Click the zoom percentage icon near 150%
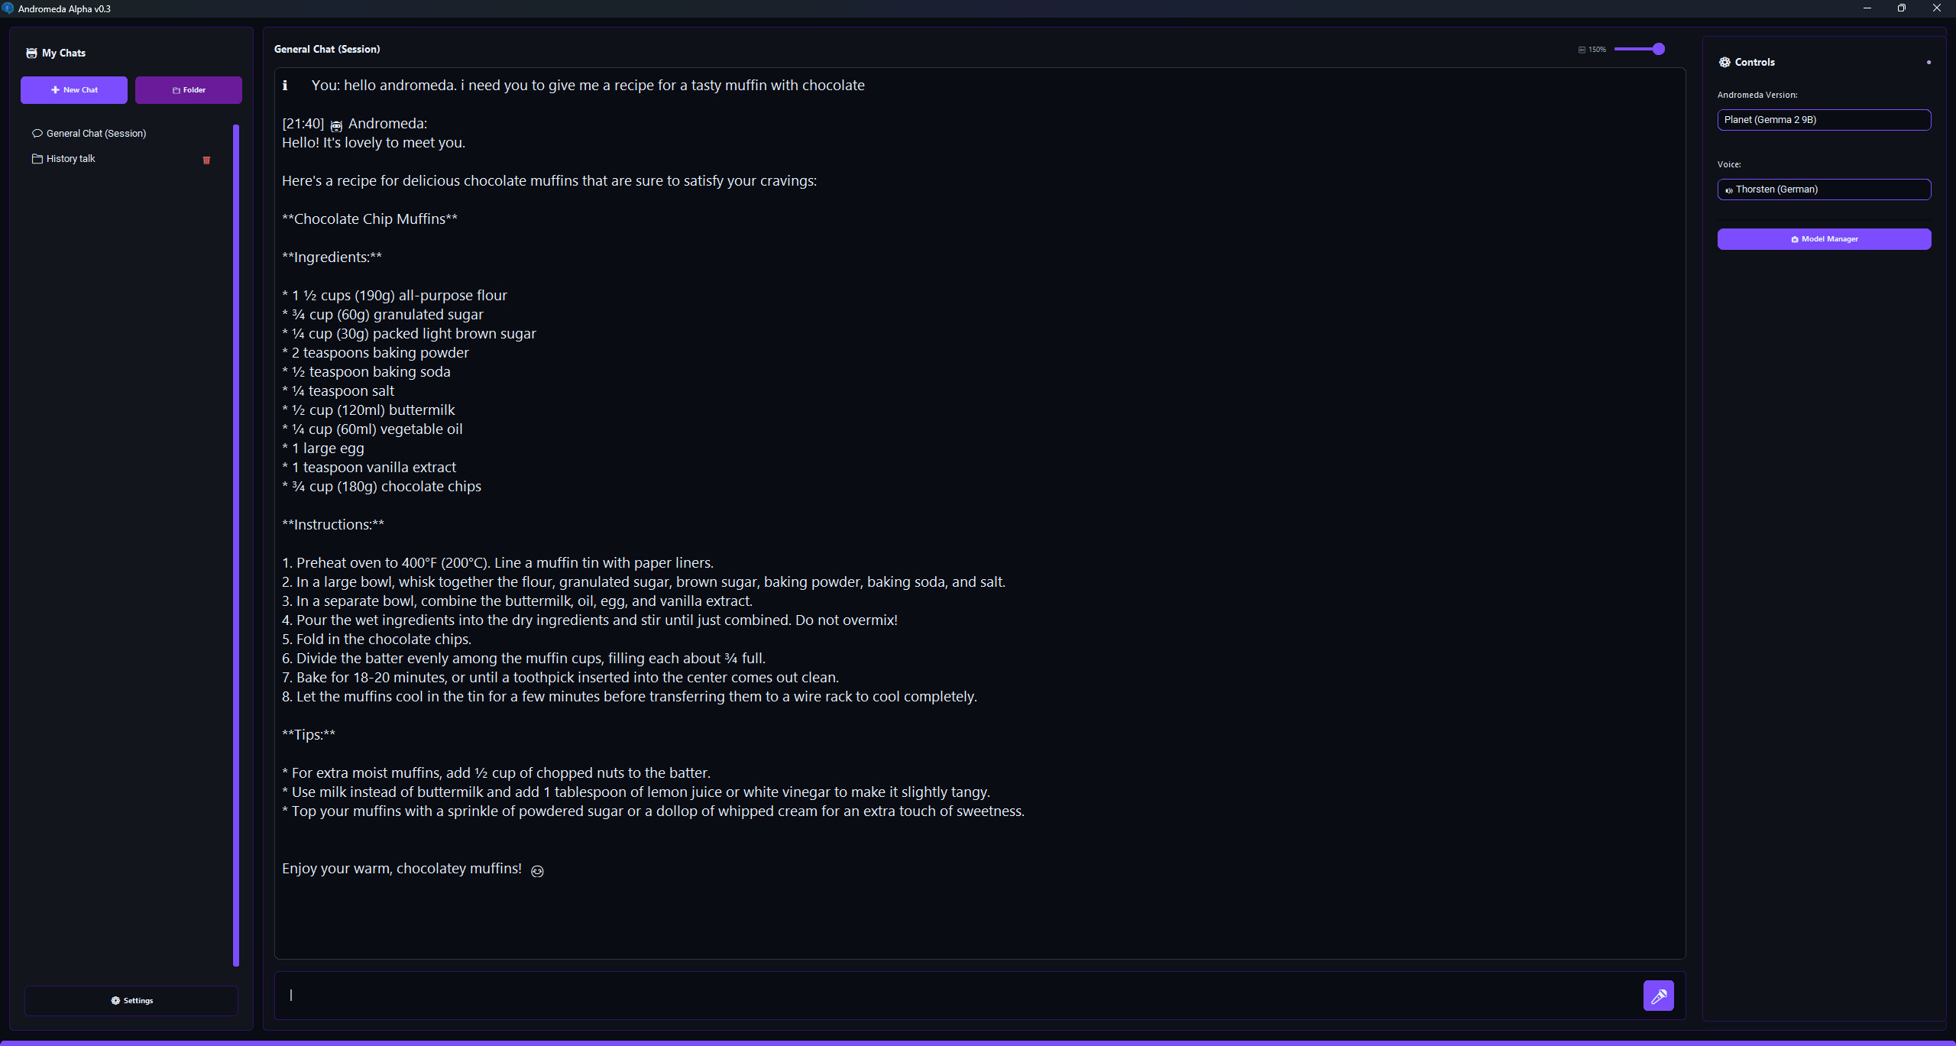The width and height of the screenshot is (1956, 1046). click(x=1582, y=50)
